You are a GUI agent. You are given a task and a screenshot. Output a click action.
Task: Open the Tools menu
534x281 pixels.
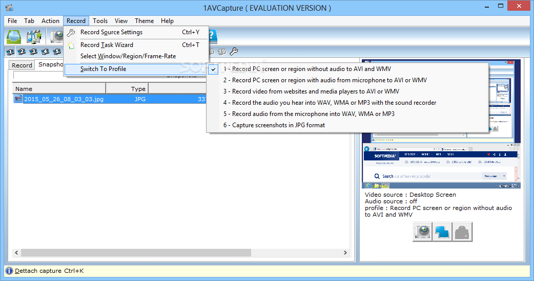click(100, 21)
